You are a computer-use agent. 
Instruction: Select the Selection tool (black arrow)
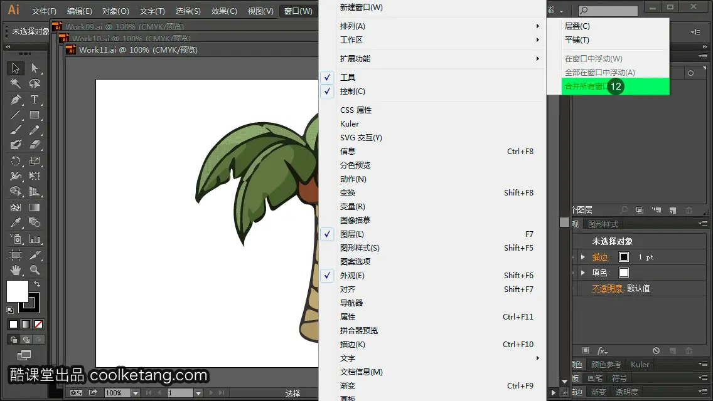(16, 68)
